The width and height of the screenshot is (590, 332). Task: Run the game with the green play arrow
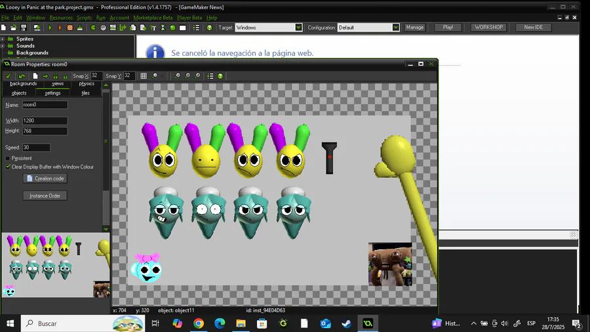(50, 28)
